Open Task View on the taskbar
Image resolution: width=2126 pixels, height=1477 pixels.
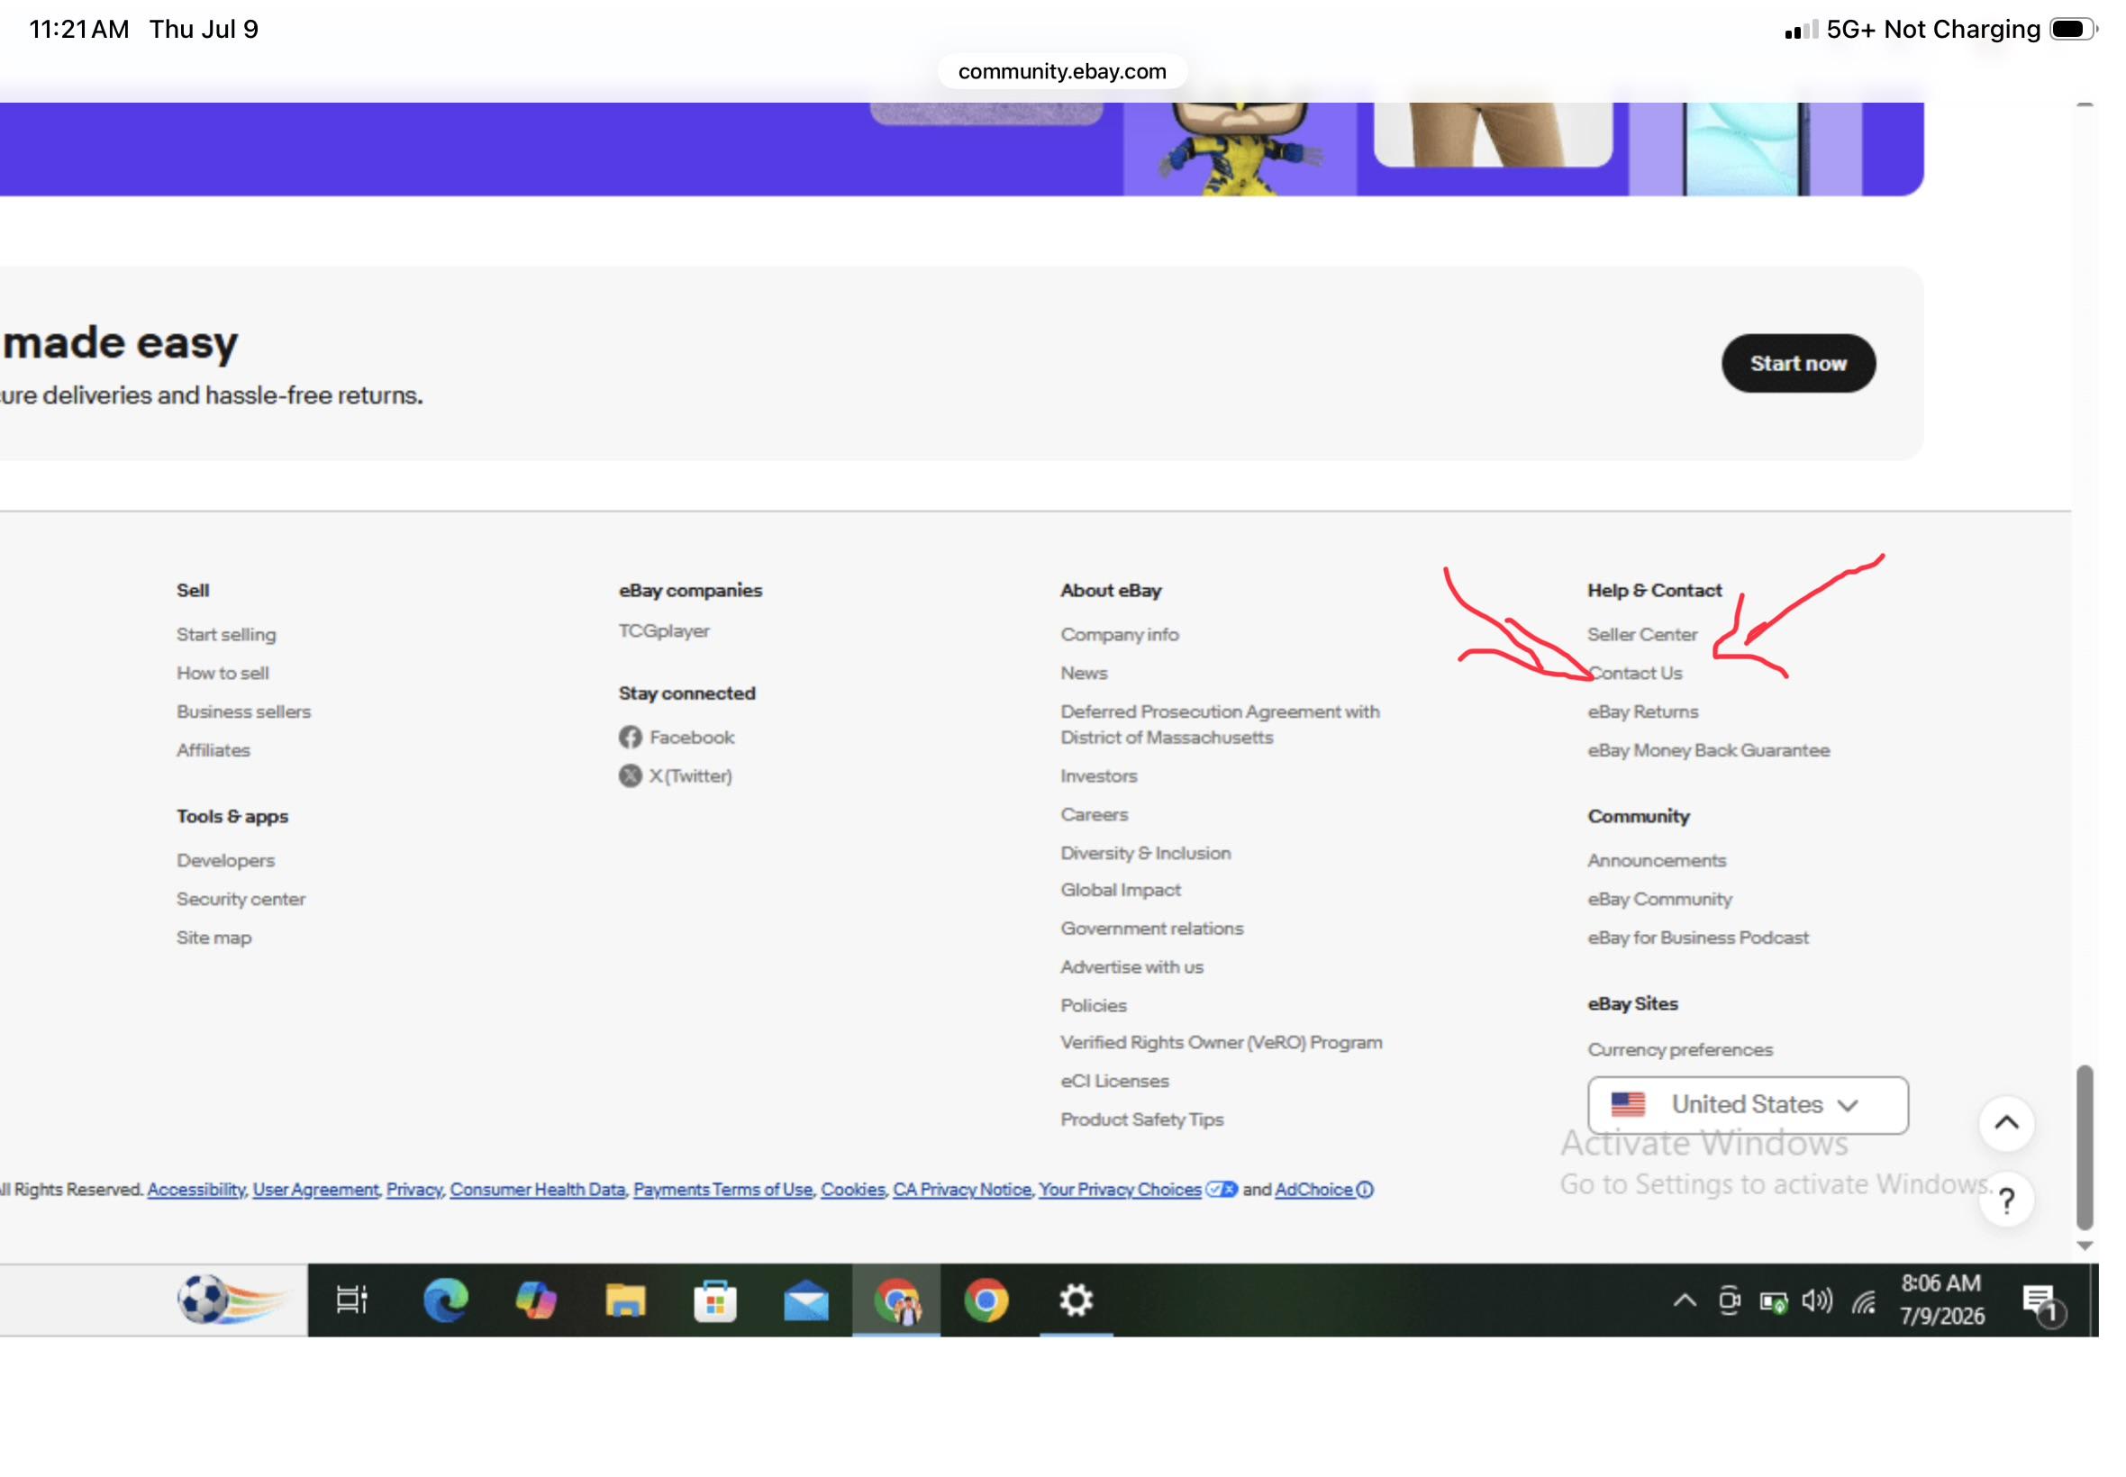point(351,1300)
